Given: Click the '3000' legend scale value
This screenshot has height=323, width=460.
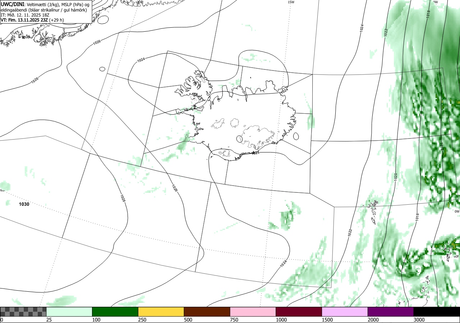Looking at the screenshot, I should pyautogui.click(x=419, y=320).
